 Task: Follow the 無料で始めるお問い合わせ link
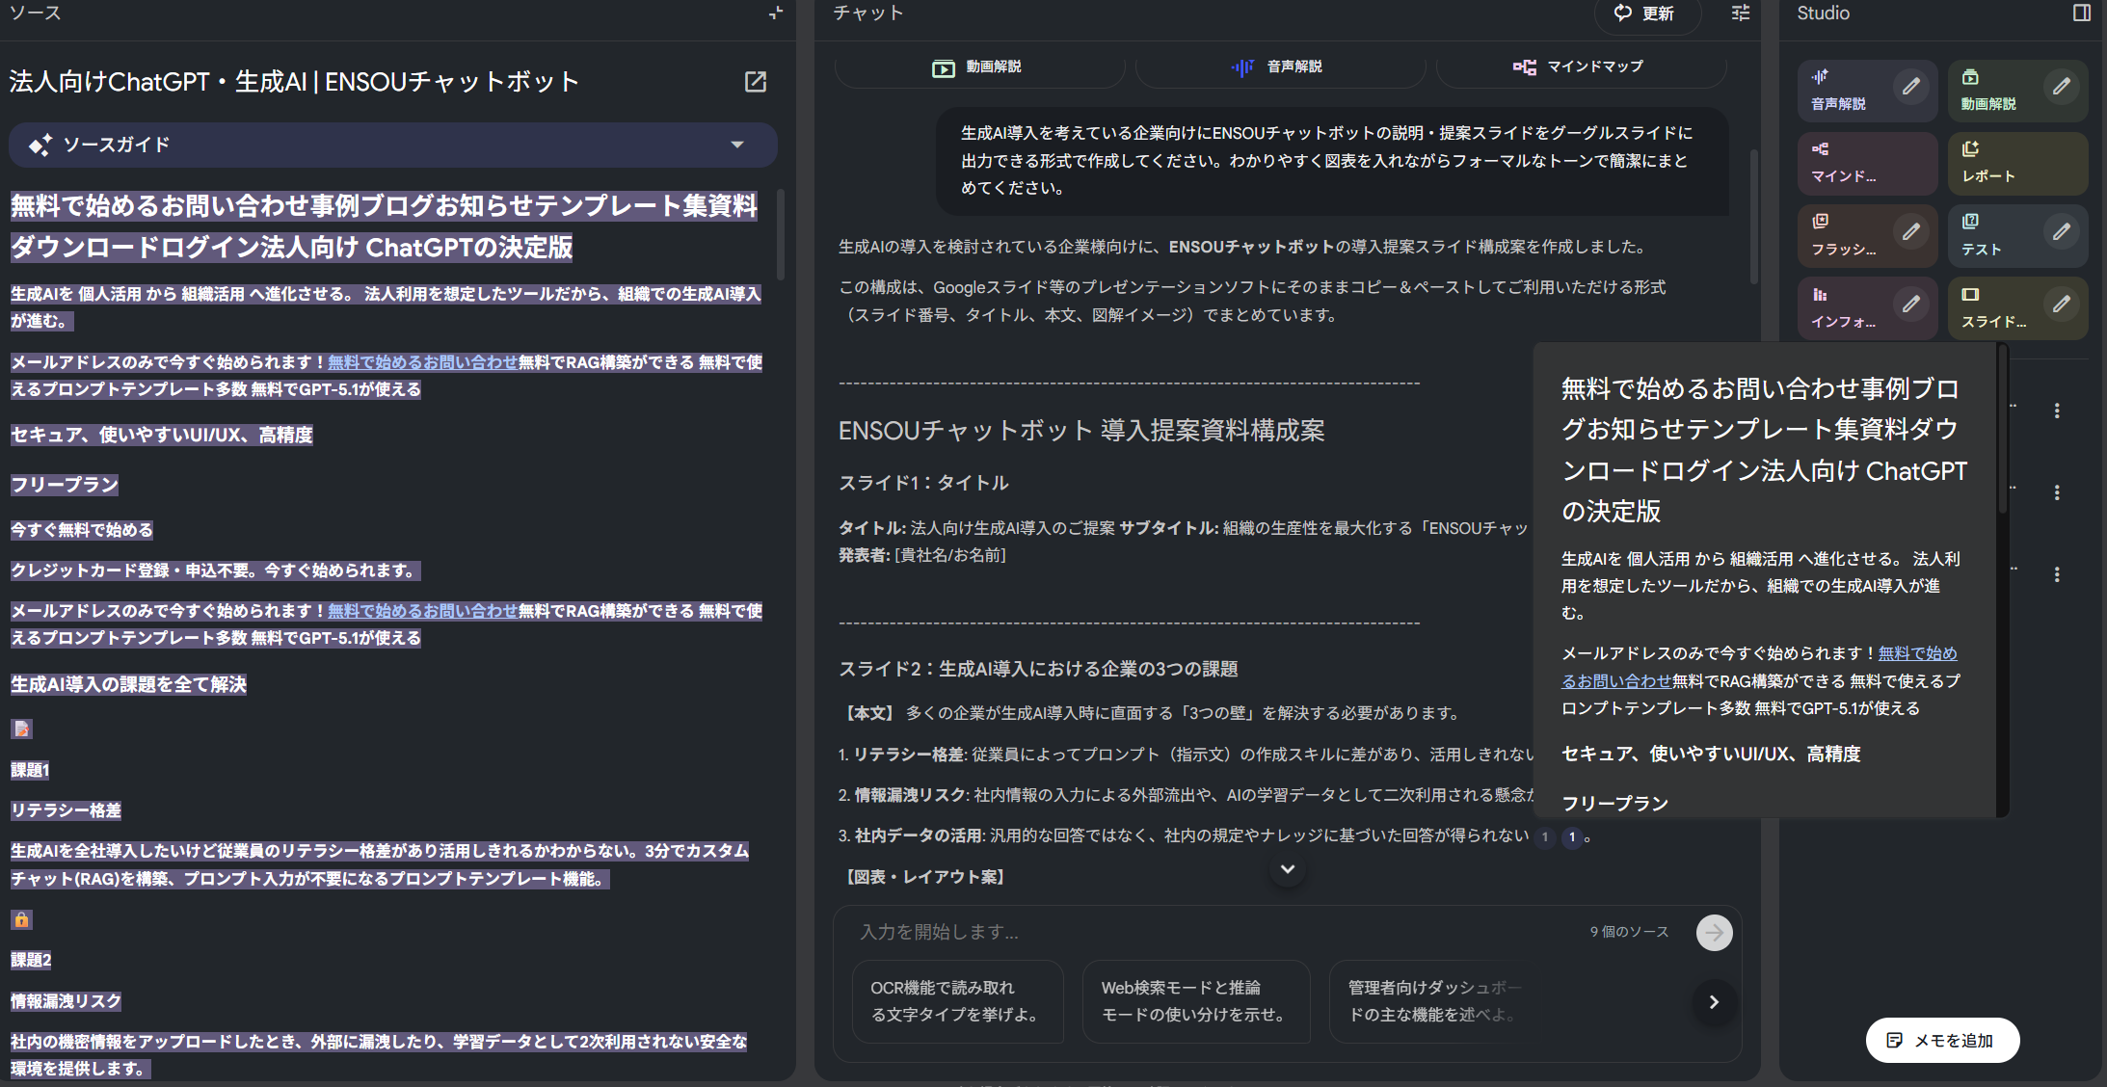coord(420,362)
